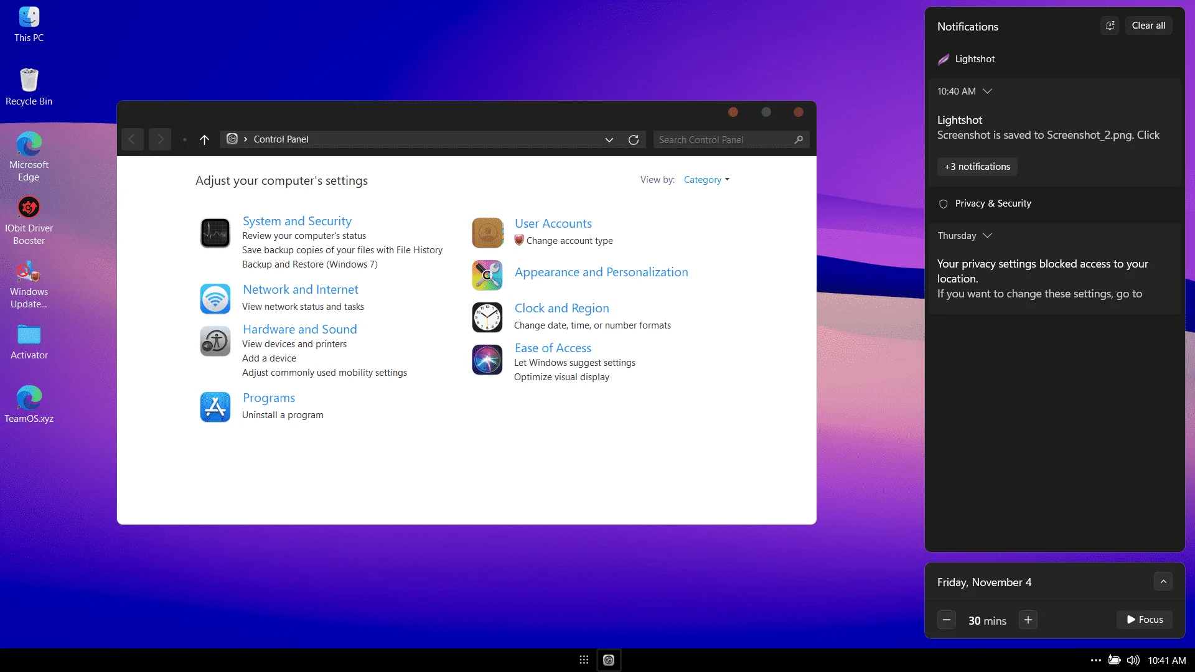The image size is (1195, 672).
Task: Collapse the calendar next to Friday, November 4
Action: coord(1163,582)
